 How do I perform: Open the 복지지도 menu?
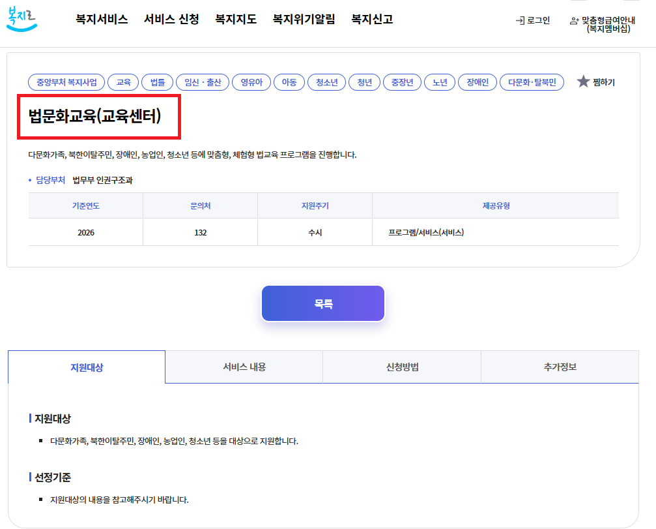[x=236, y=20]
